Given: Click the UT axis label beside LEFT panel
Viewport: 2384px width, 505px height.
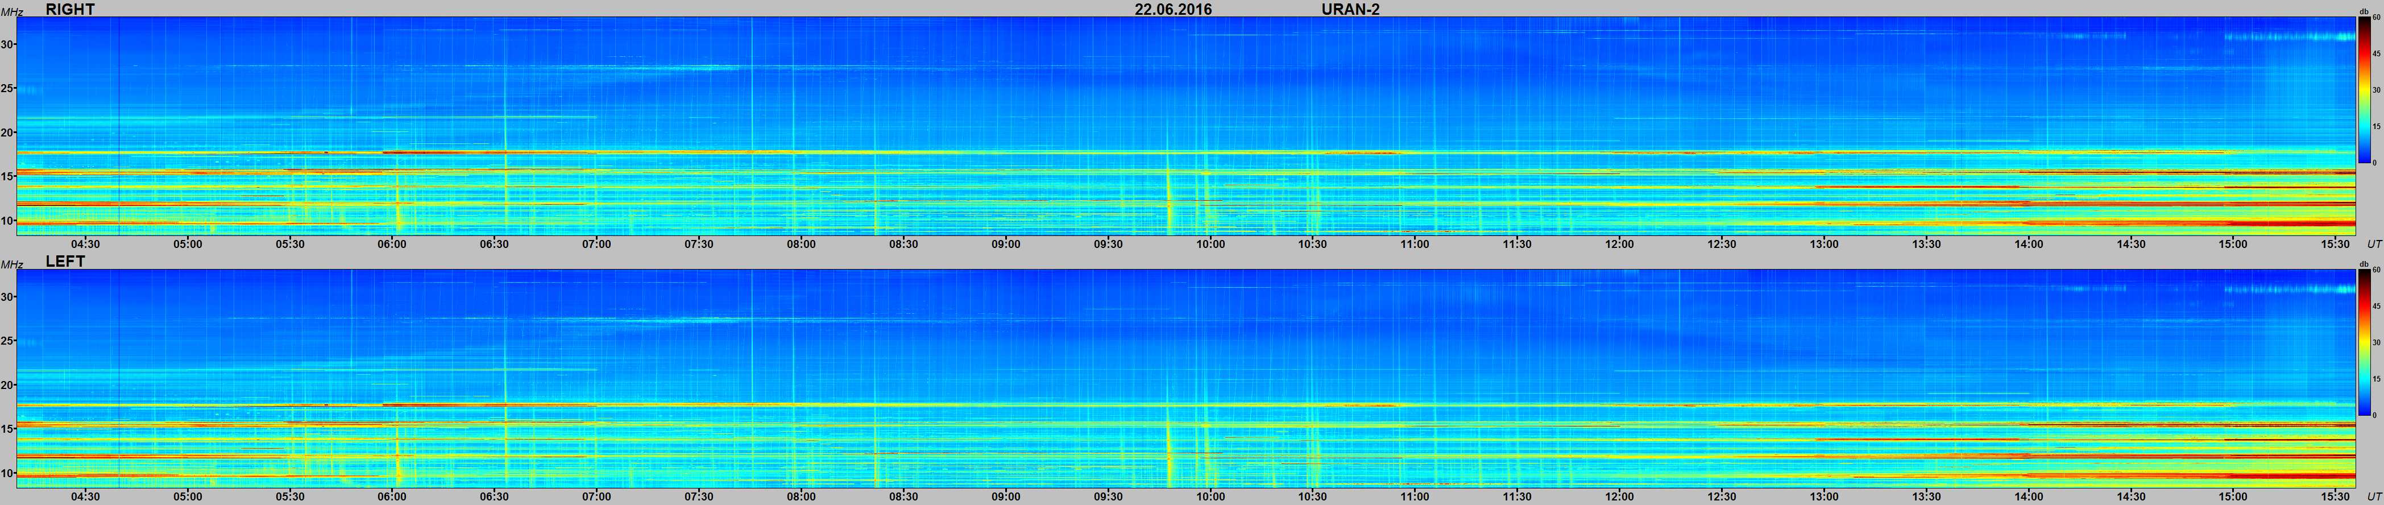Looking at the screenshot, I should [x=2374, y=496].
